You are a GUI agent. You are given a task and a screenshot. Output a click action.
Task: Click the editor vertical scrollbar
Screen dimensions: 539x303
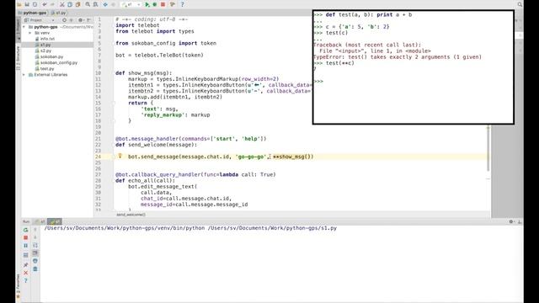[x=488, y=148]
